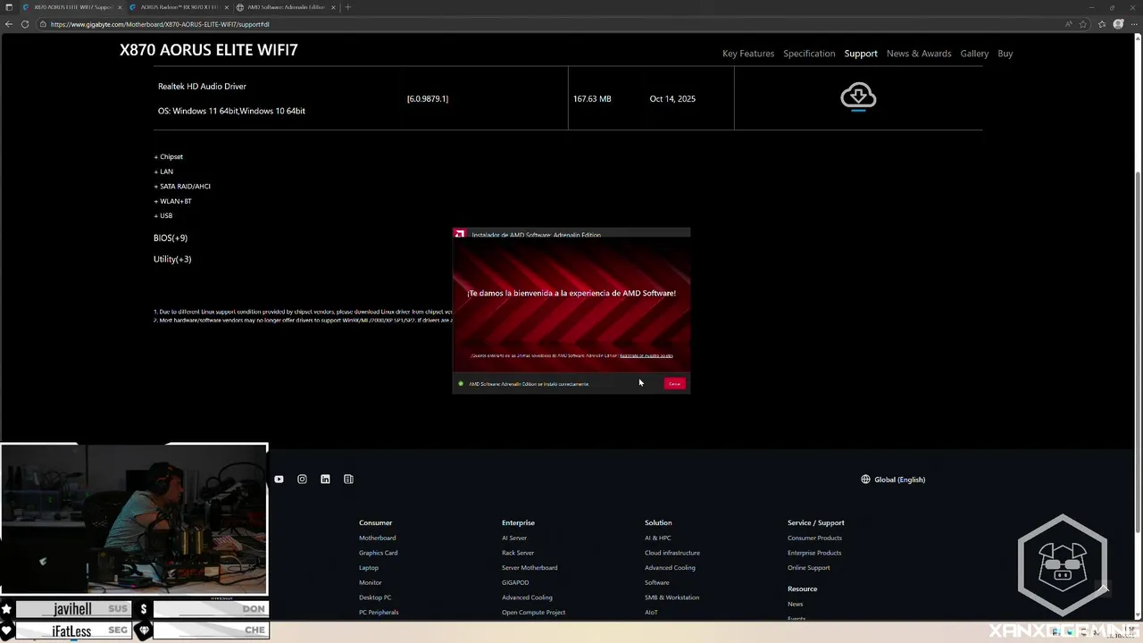Viewport: 1143px width, 643px height.
Task: Open the AI Server footer link
Action: (514, 538)
